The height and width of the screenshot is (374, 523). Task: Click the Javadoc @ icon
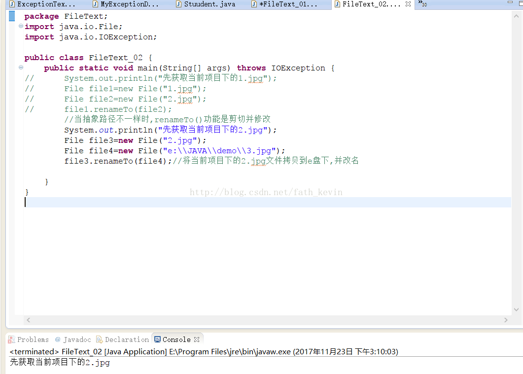(58, 340)
